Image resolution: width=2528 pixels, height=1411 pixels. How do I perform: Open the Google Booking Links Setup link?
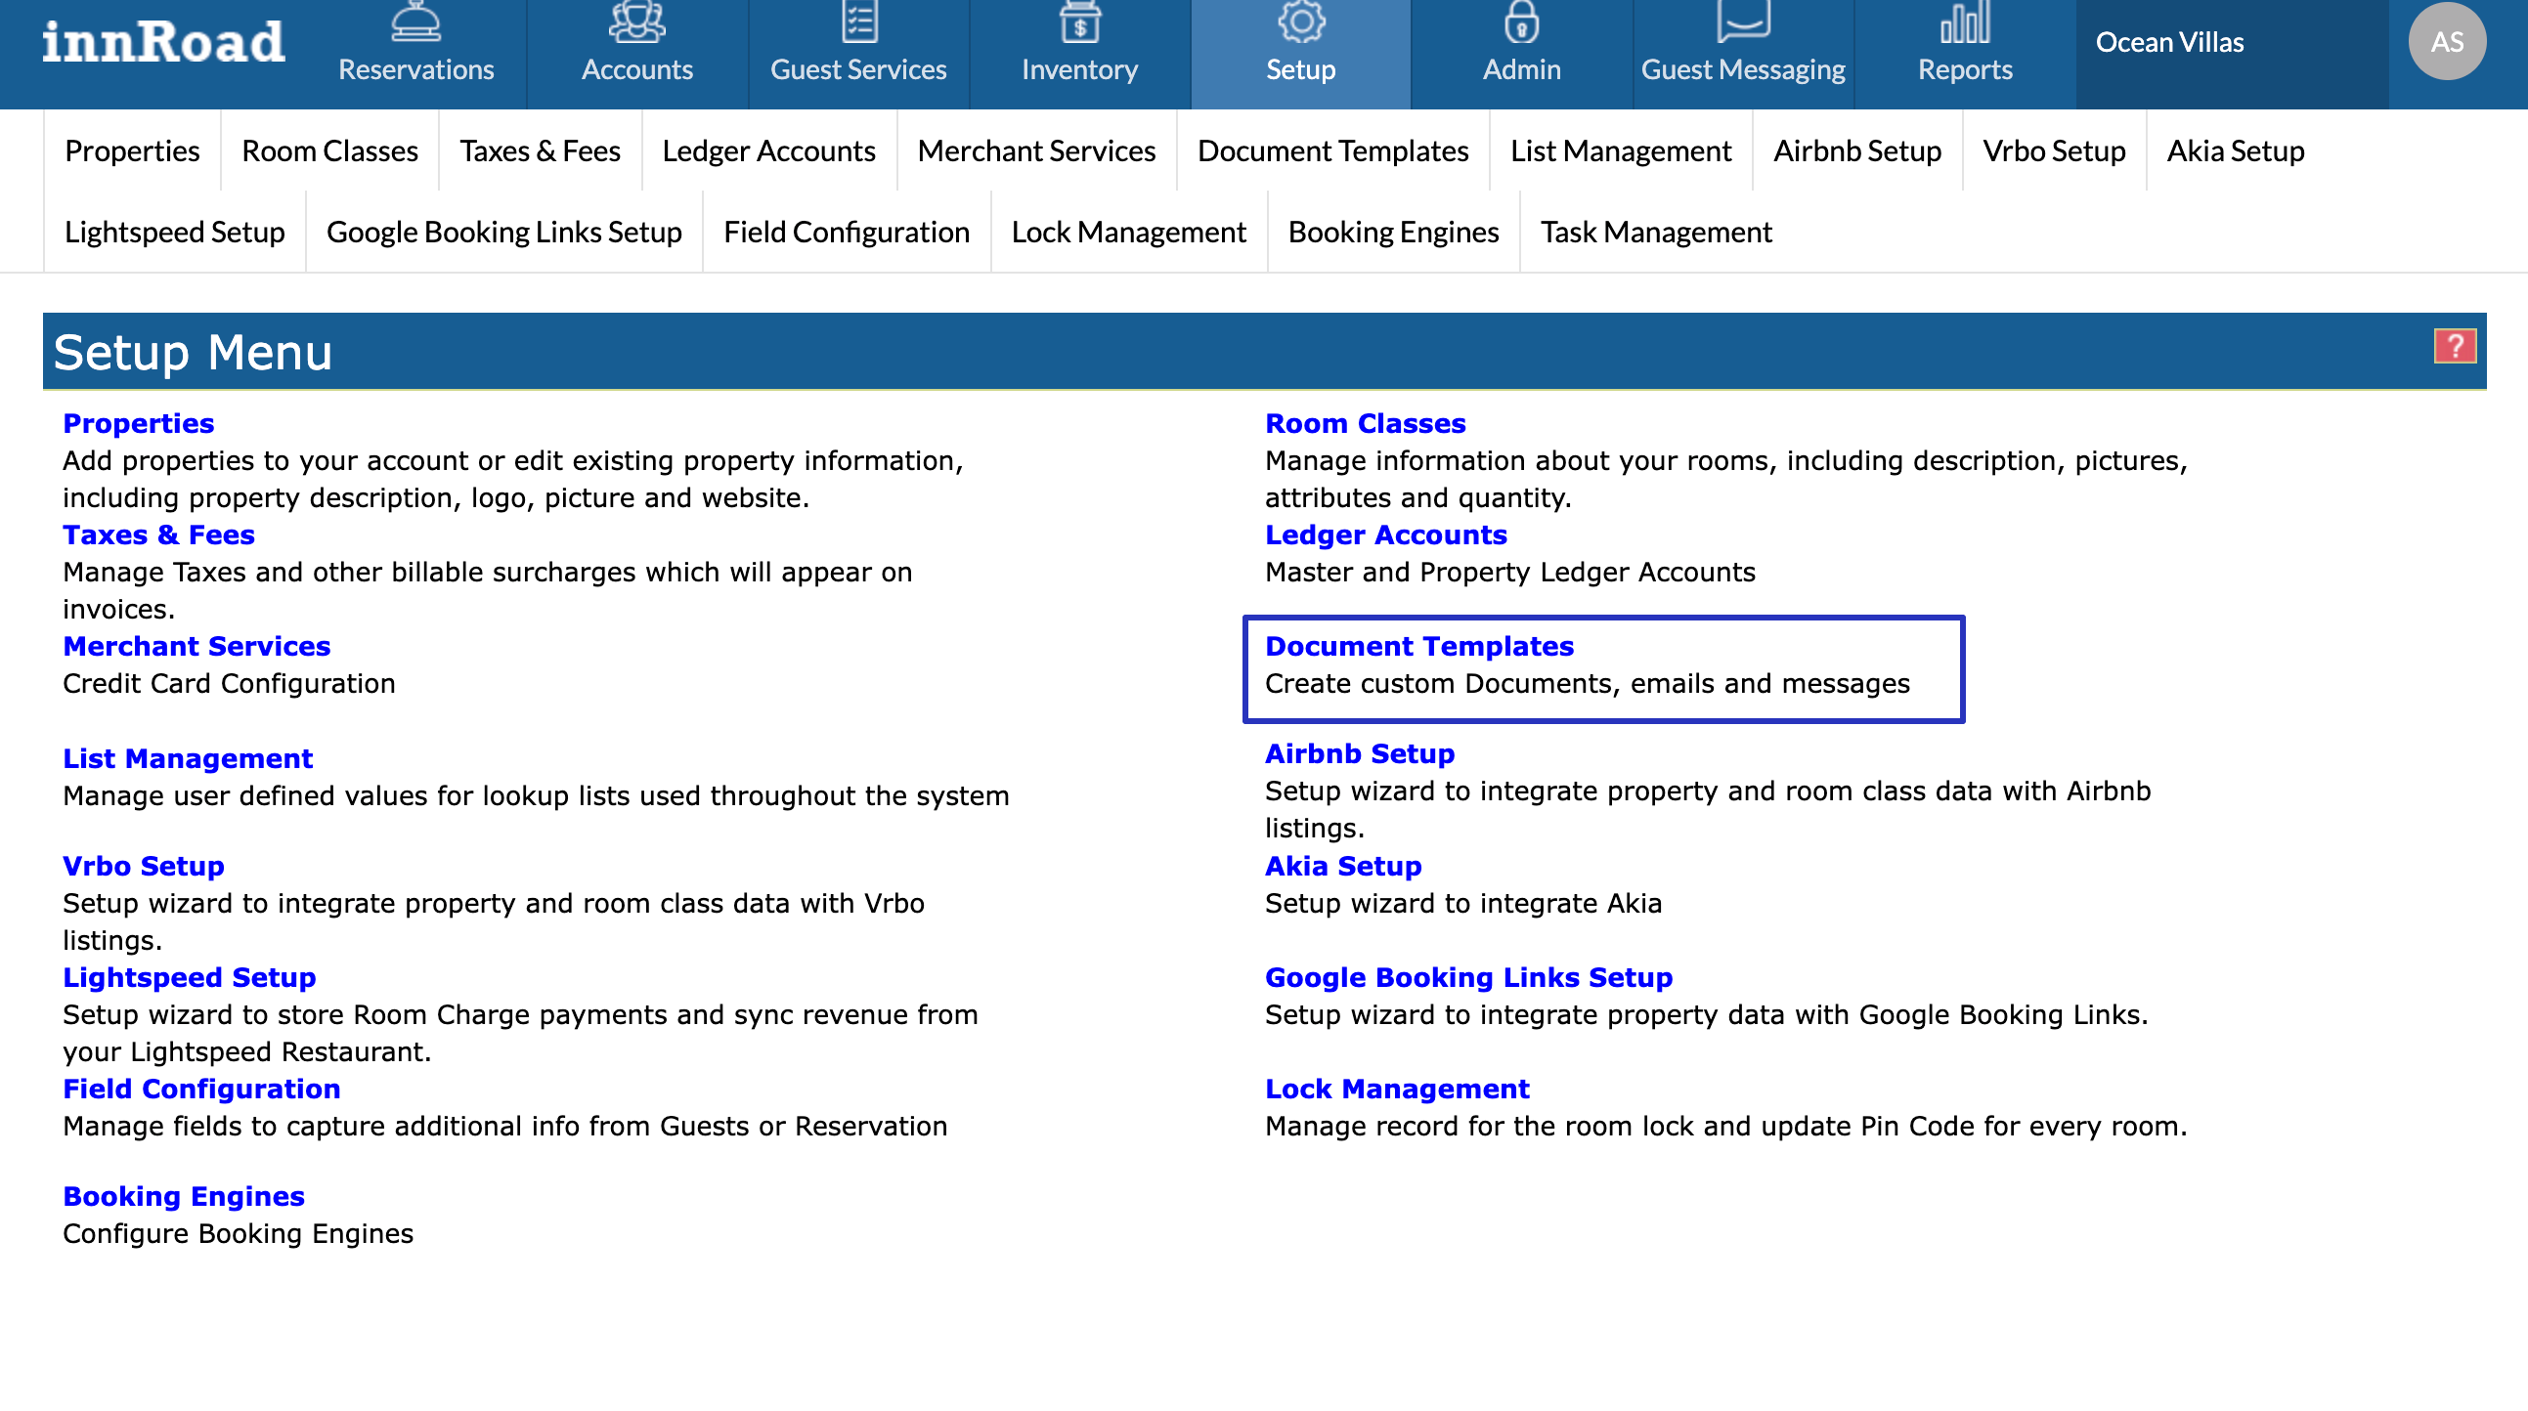tap(1468, 977)
